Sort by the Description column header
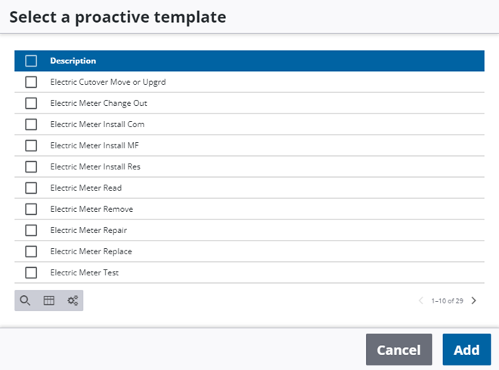The height and width of the screenshot is (370, 499). pos(73,61)
